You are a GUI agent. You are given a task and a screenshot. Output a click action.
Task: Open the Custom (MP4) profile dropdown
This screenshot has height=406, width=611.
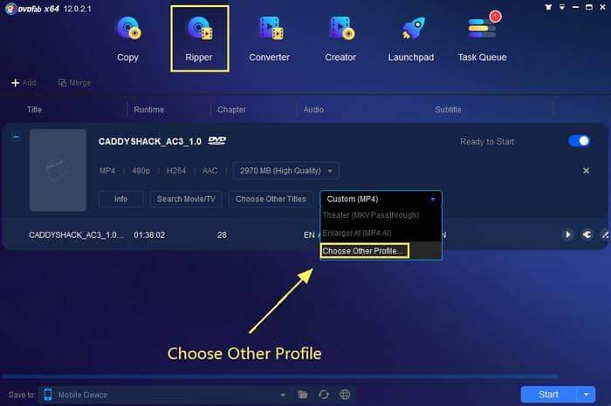pyautogui.click(x=381, y=200)
